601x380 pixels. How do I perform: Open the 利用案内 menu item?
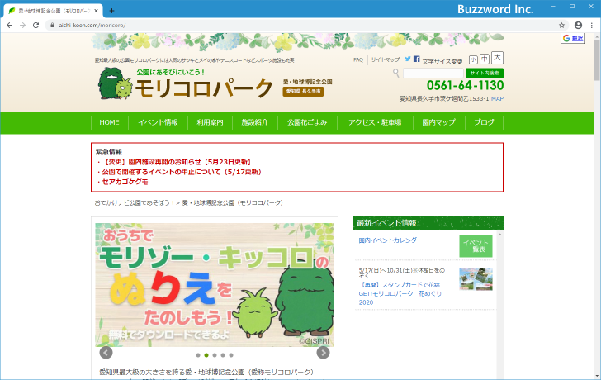tap(210, 122)
